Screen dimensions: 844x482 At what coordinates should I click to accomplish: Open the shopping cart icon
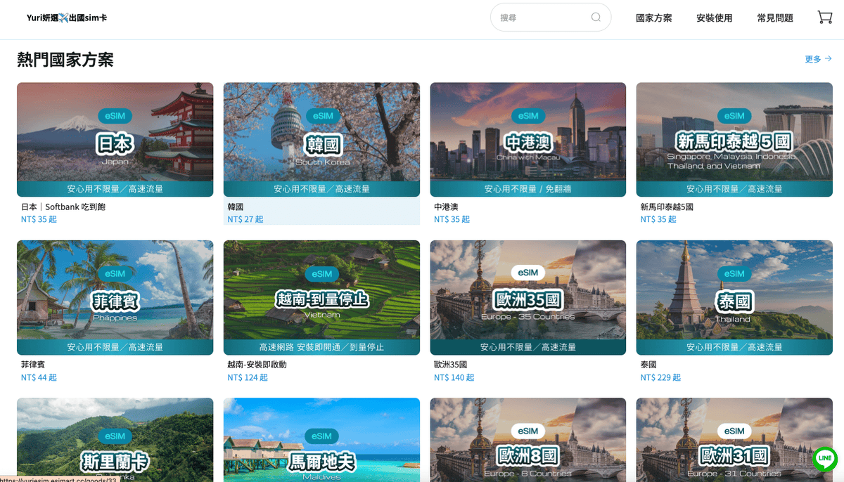tap(824, 17)
